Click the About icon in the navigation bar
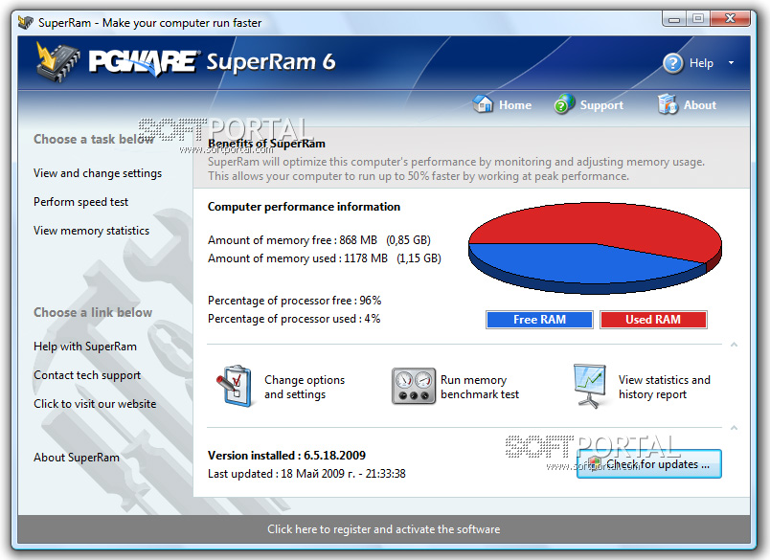This screenshot has width=770, height=560. click(x=668, y=104)
